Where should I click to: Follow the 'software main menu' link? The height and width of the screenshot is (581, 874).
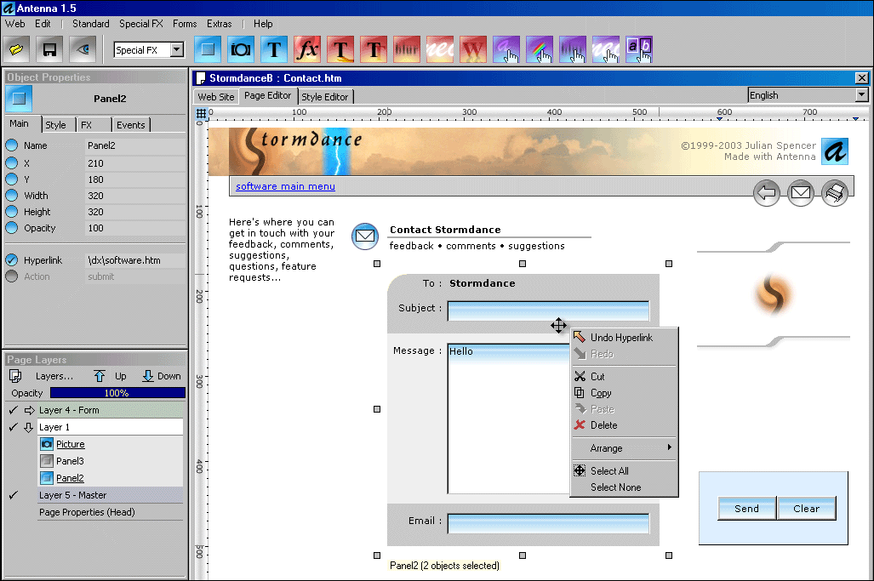(285, 186)
